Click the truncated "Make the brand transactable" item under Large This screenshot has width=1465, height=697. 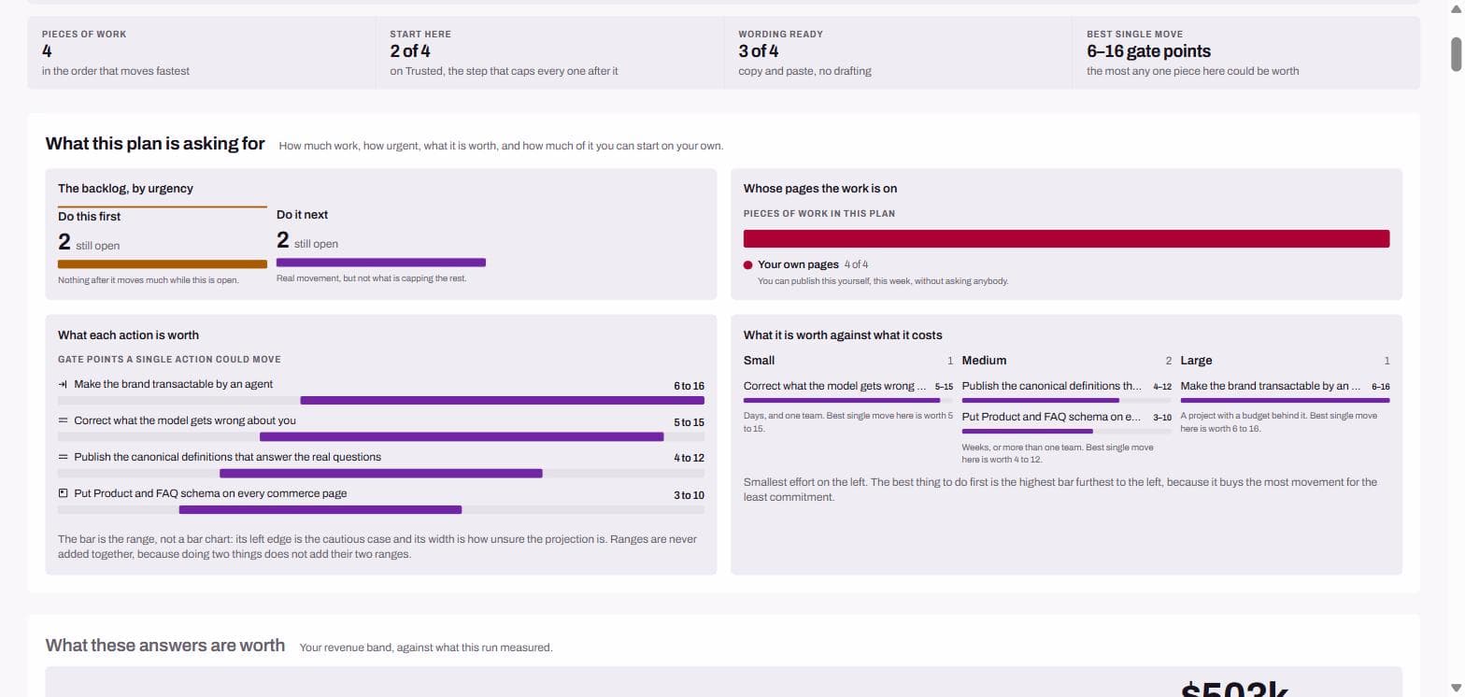[x=1271, y=386]
